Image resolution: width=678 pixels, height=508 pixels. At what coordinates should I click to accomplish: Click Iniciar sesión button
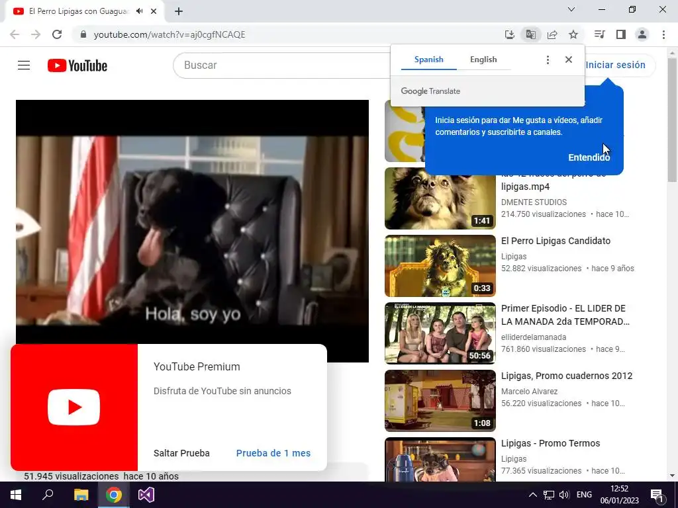615,65
